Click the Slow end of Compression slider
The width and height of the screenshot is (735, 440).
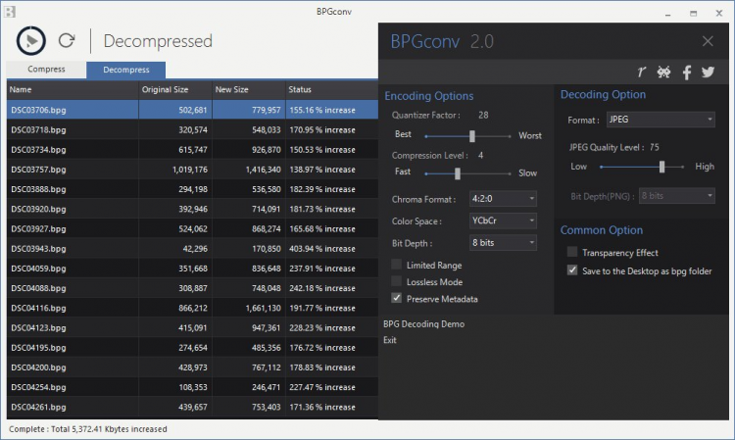(x=528, y=173)
